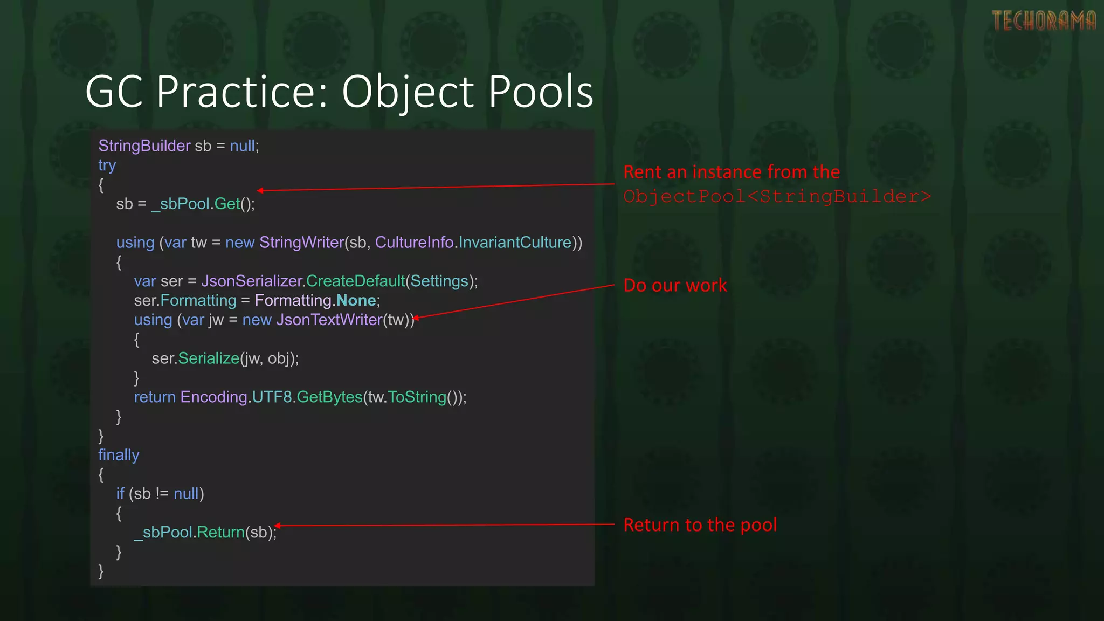Click the line 'StringBuilder sb = null;'
The image size is (1104, 621).
(x=179, y=146)
